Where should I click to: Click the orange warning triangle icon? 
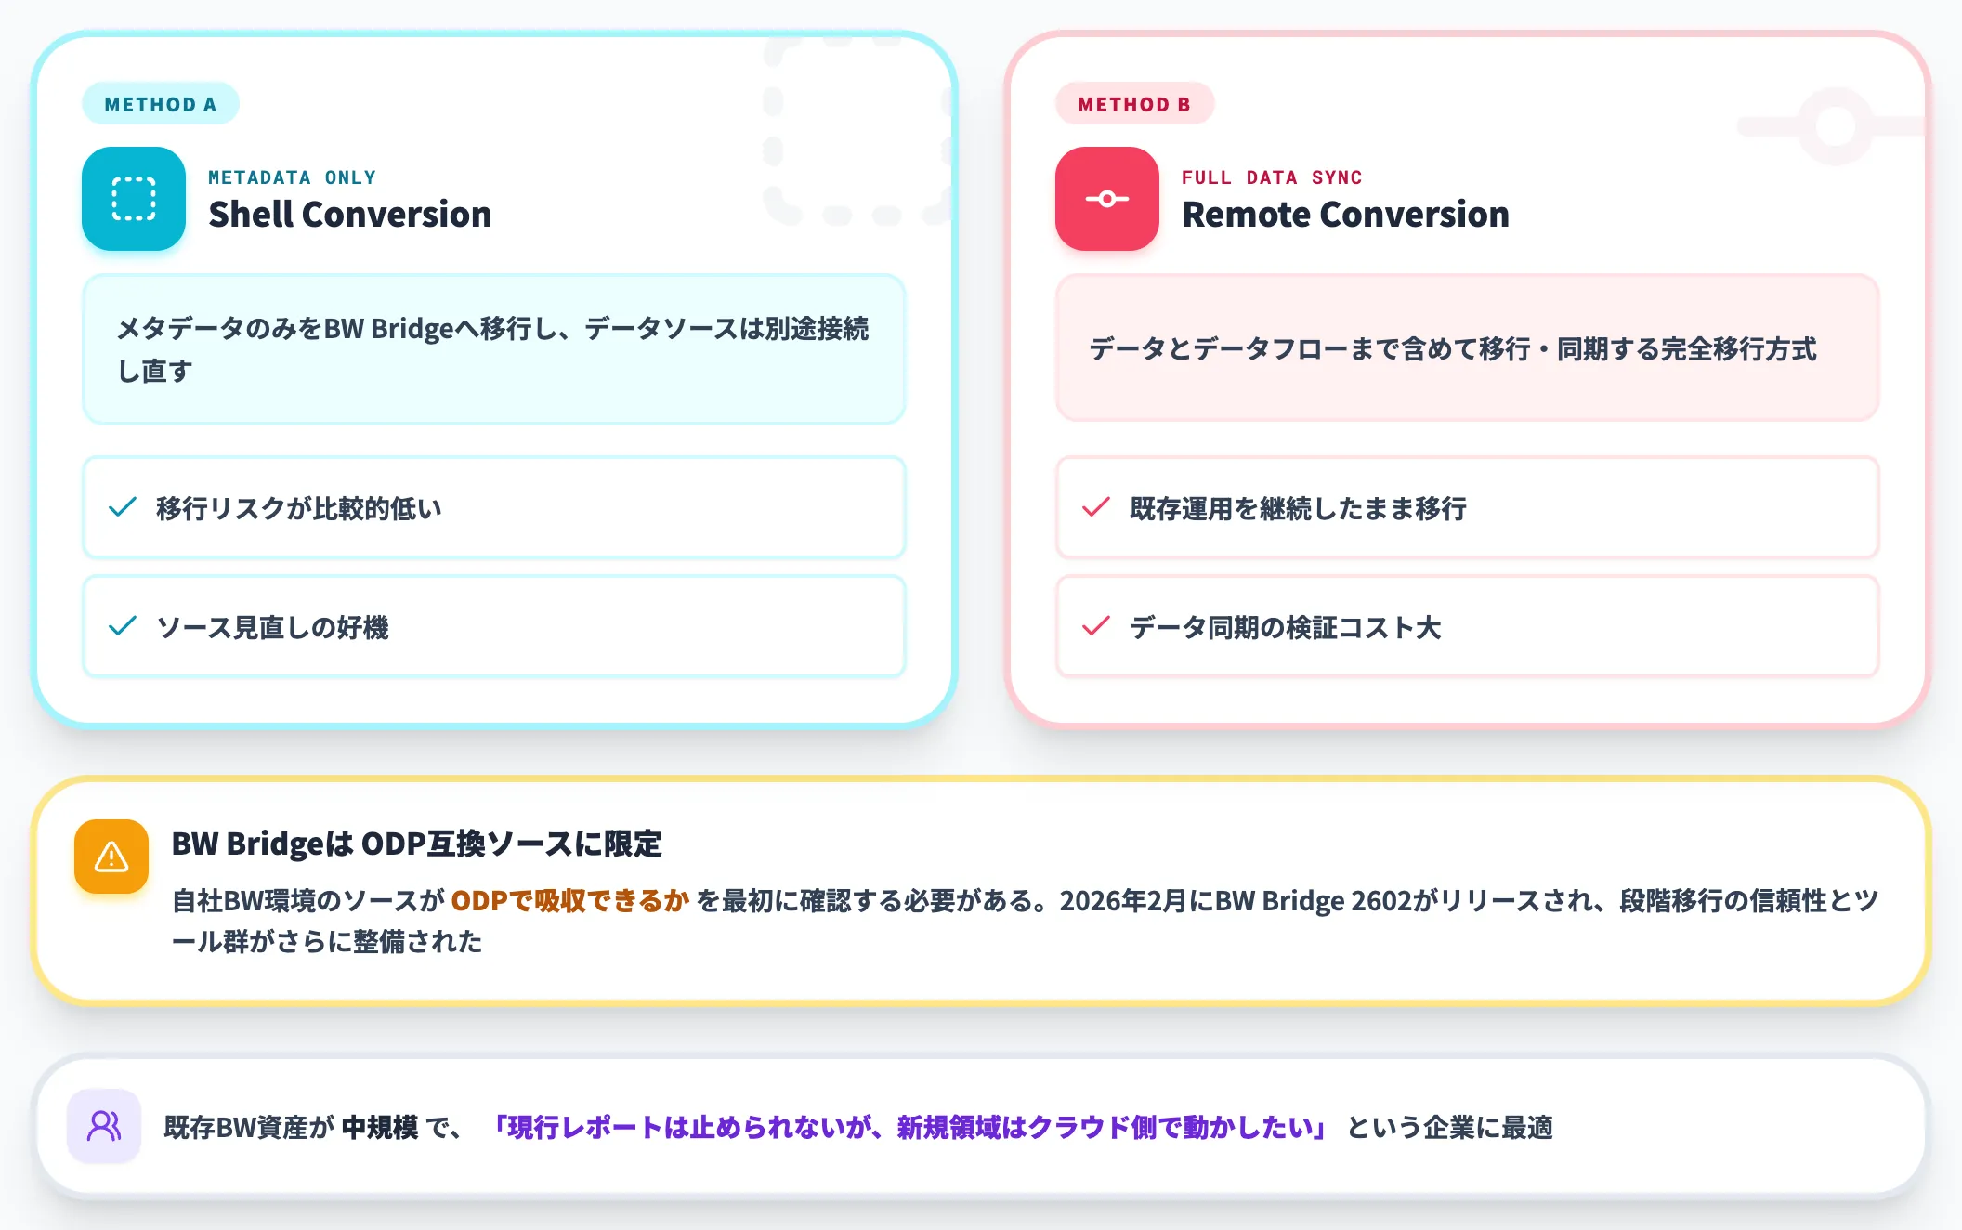click(x=111, y=857)
